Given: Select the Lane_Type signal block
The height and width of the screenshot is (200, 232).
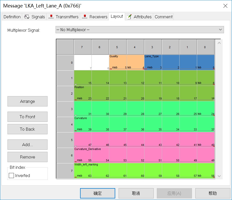Looking at the screenshot, I should point(179,62).
